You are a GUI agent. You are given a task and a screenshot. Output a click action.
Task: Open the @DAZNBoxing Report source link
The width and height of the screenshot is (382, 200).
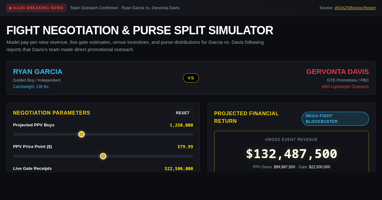tap(355, 8)
